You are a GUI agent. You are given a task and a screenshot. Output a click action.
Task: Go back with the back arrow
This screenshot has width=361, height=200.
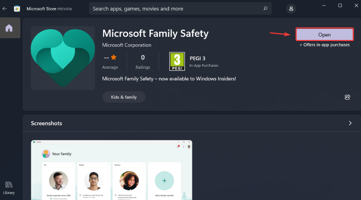[4, 9]
